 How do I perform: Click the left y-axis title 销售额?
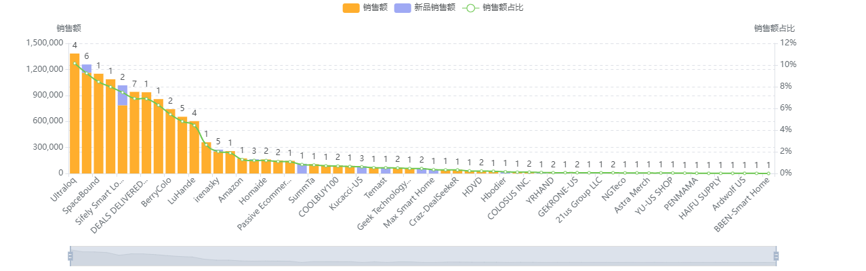[69, 28]
